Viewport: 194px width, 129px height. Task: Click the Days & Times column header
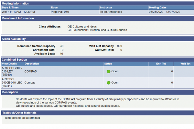tap(26, 7)
